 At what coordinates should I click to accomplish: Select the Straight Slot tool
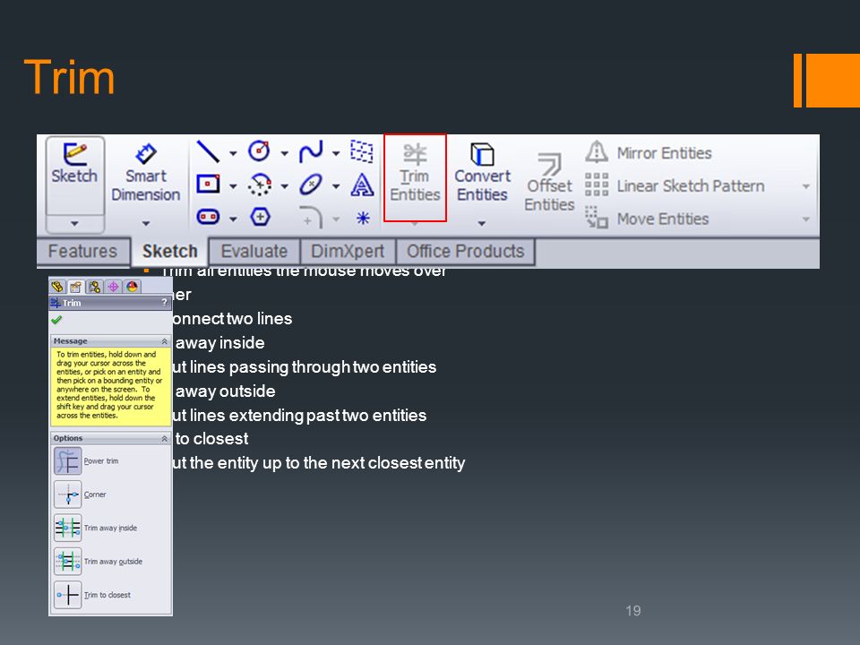[x=208, y=217]
